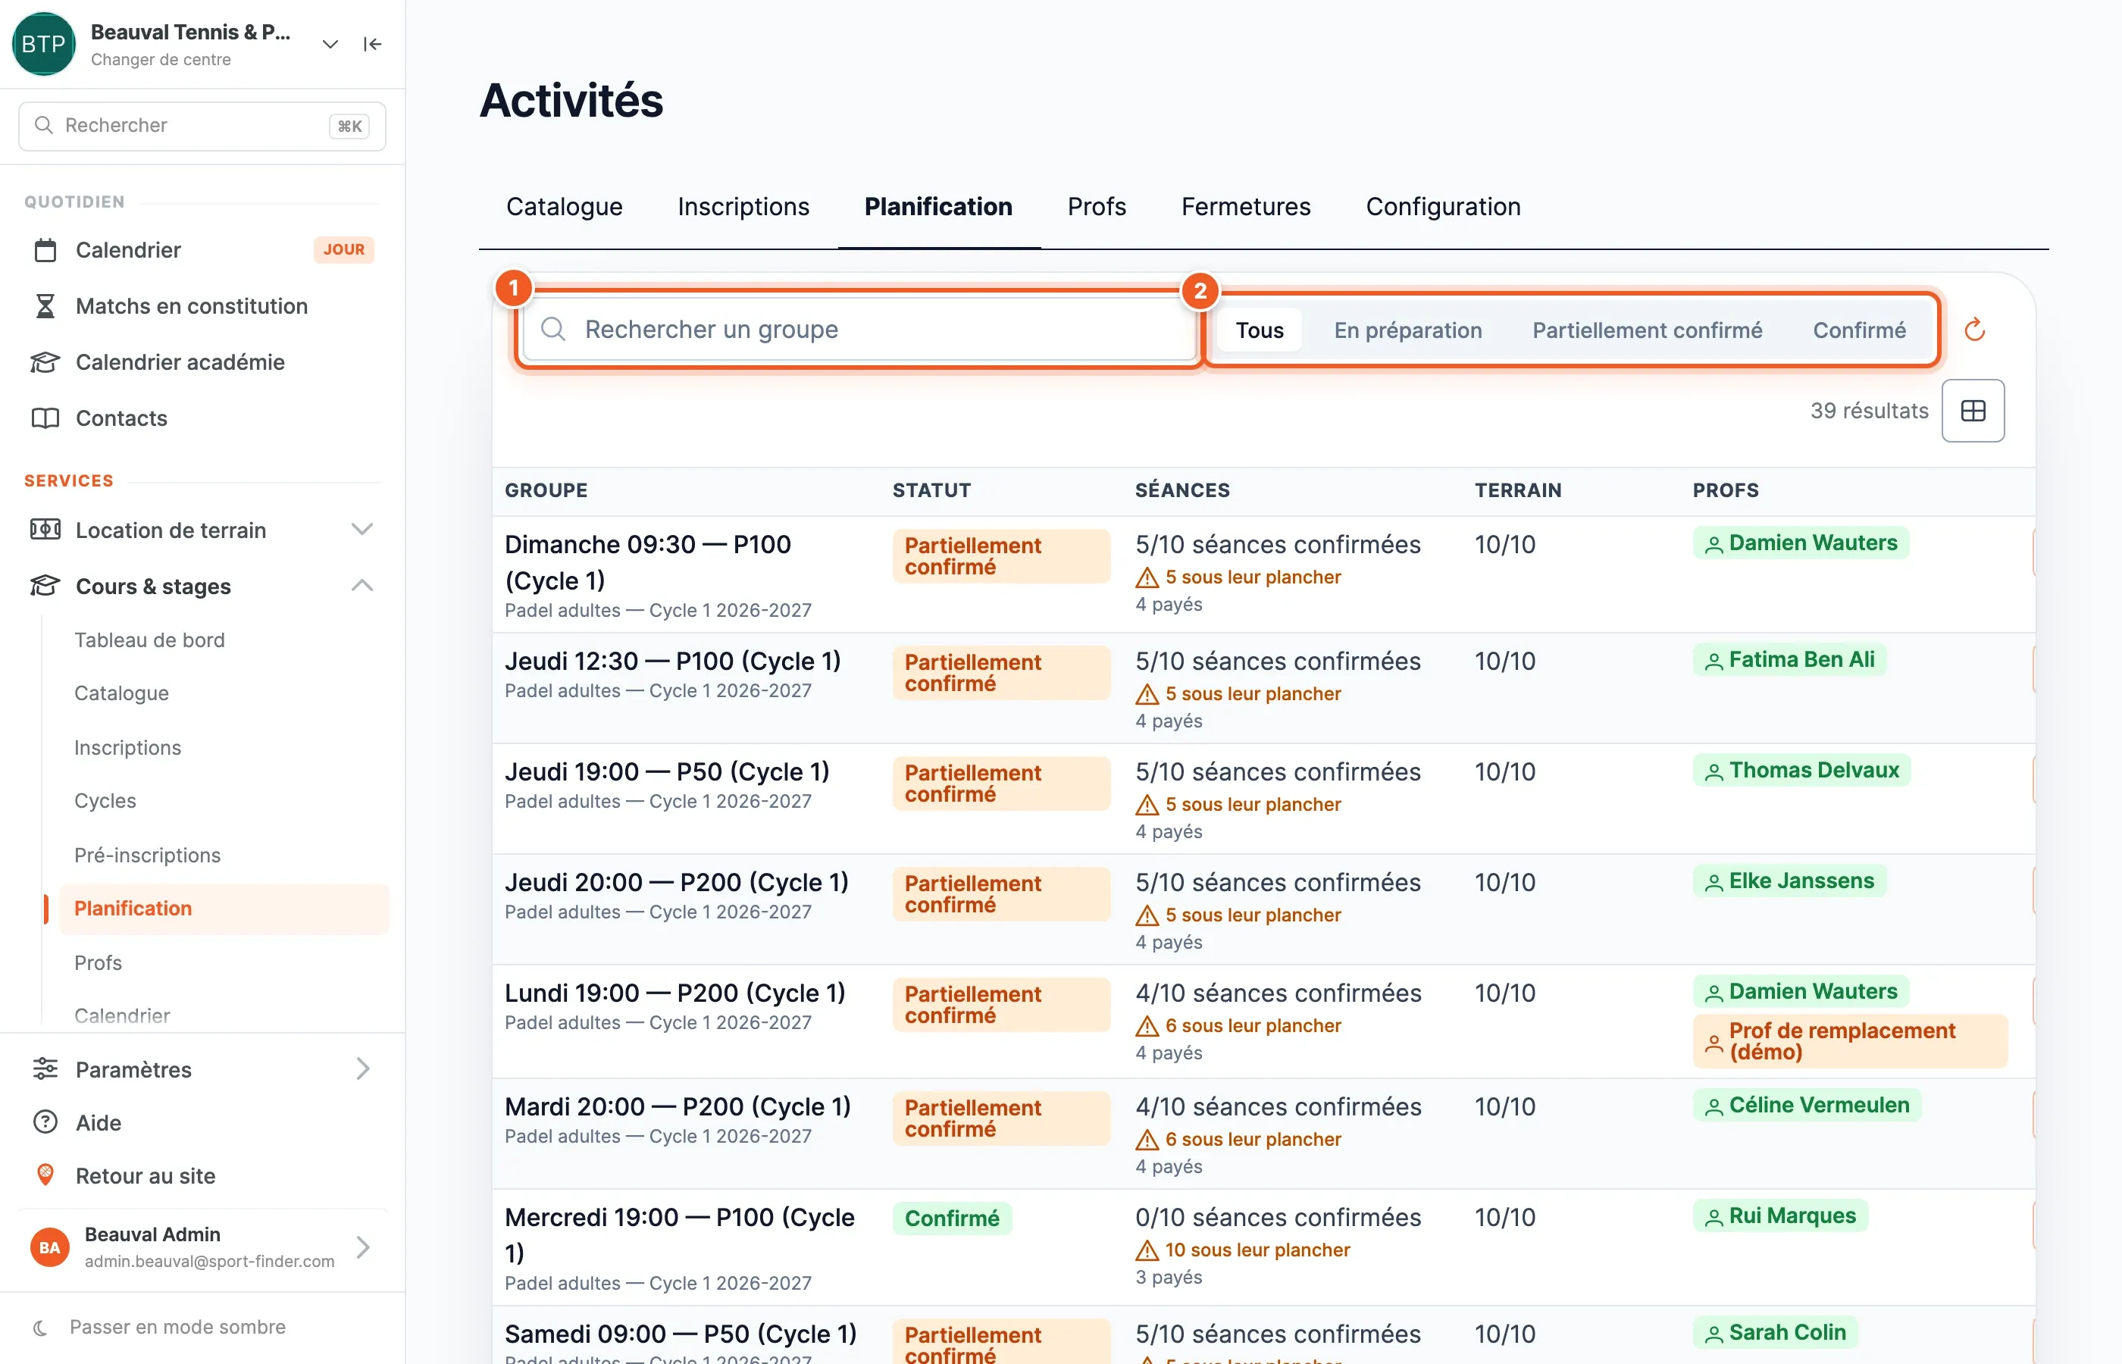
Task: Open Tableau de bord sidebar link
Action: pos(149,640)
